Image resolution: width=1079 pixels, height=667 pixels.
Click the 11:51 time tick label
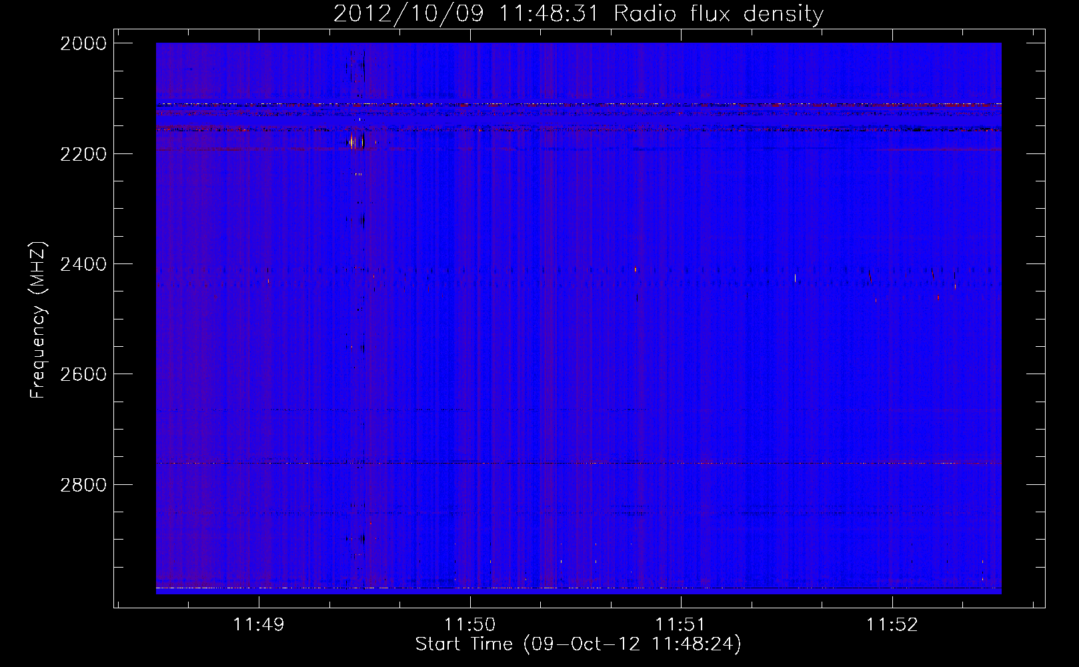[681, 624]
